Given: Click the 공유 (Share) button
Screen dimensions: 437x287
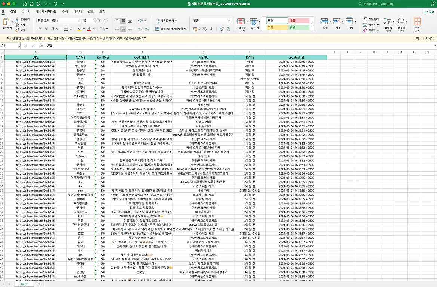Looking at the screenshot, I should pos(429,12).
